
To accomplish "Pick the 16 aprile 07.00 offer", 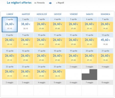I will [x=26, y=56].
